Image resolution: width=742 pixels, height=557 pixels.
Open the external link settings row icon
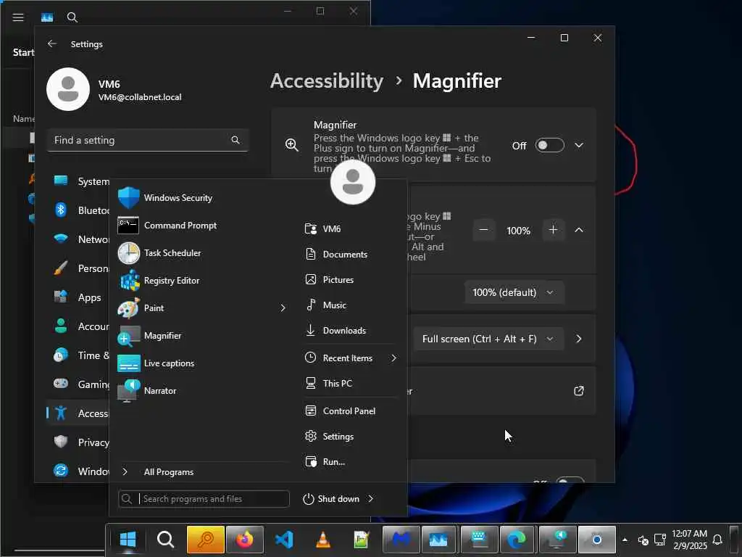point(579,391)
